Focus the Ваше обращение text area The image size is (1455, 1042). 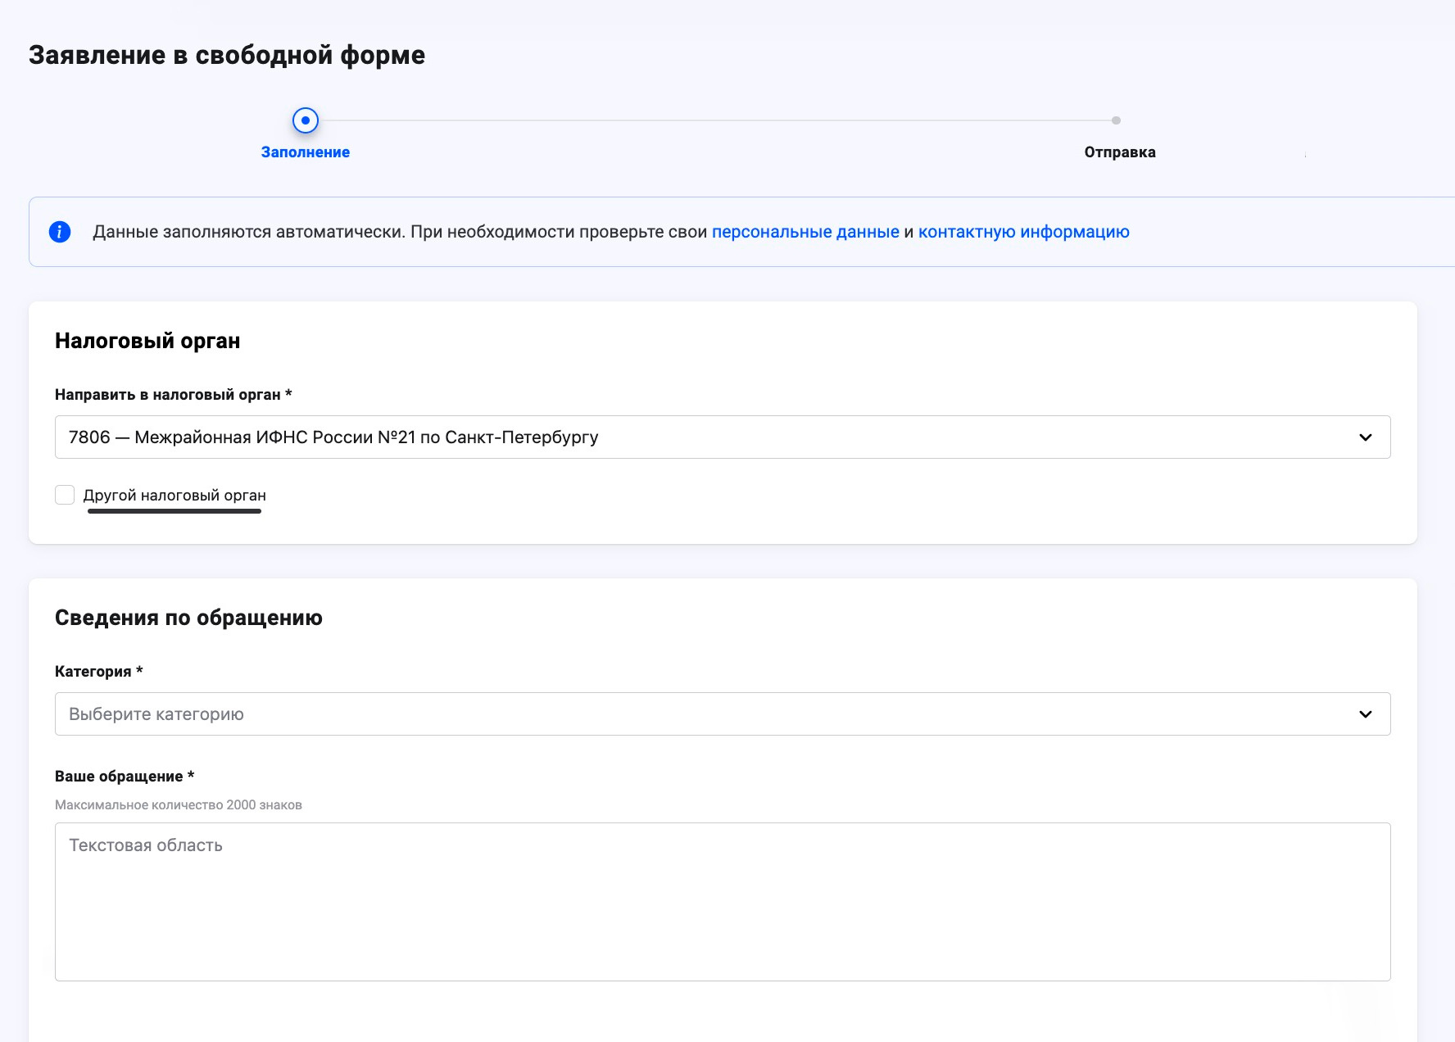(x=723, y=902)
